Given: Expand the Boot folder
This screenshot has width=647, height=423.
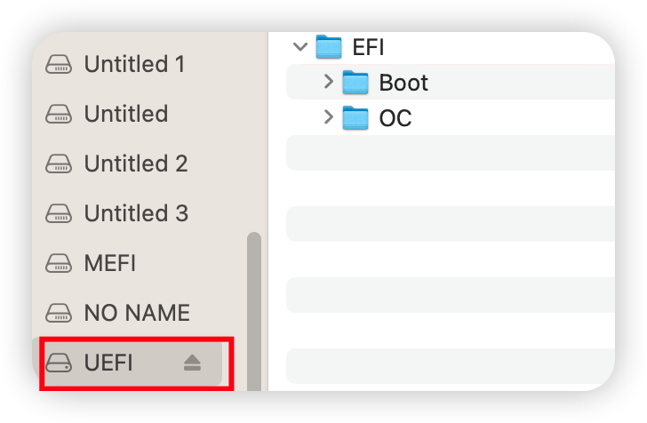Looking at the screenshot, I should [x=328, y=83].
